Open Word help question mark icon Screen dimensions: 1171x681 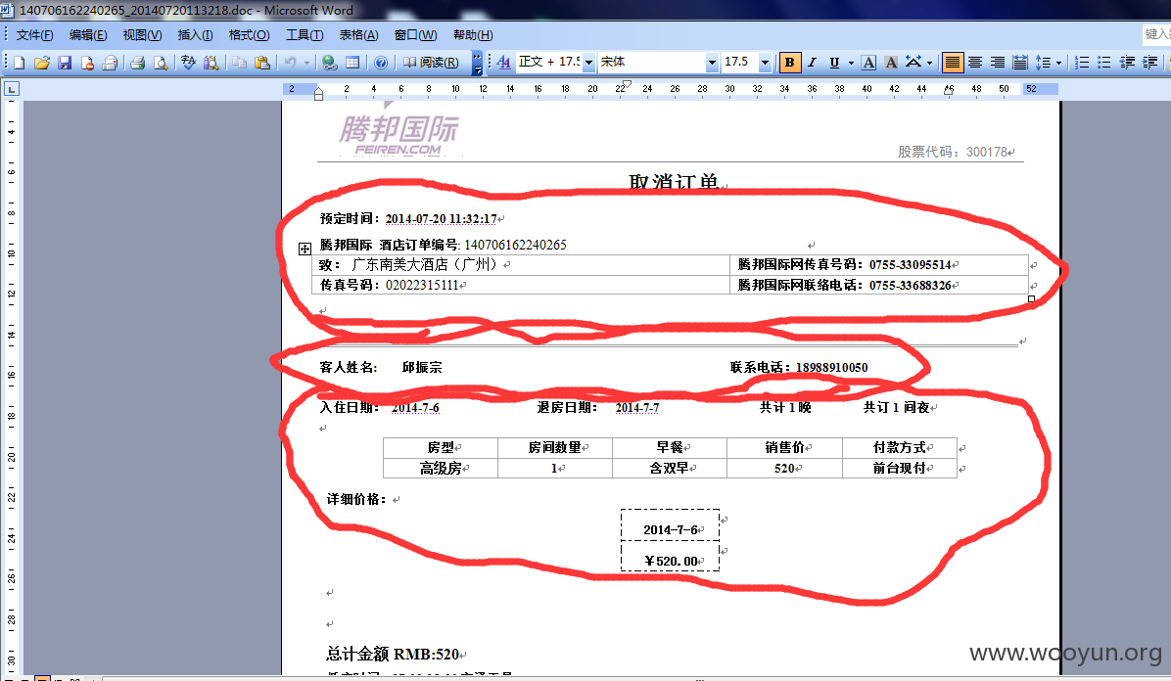pos(381,63)
